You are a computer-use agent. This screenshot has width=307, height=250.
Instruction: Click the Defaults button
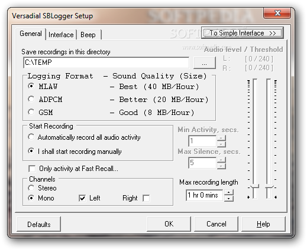(38, 224)
